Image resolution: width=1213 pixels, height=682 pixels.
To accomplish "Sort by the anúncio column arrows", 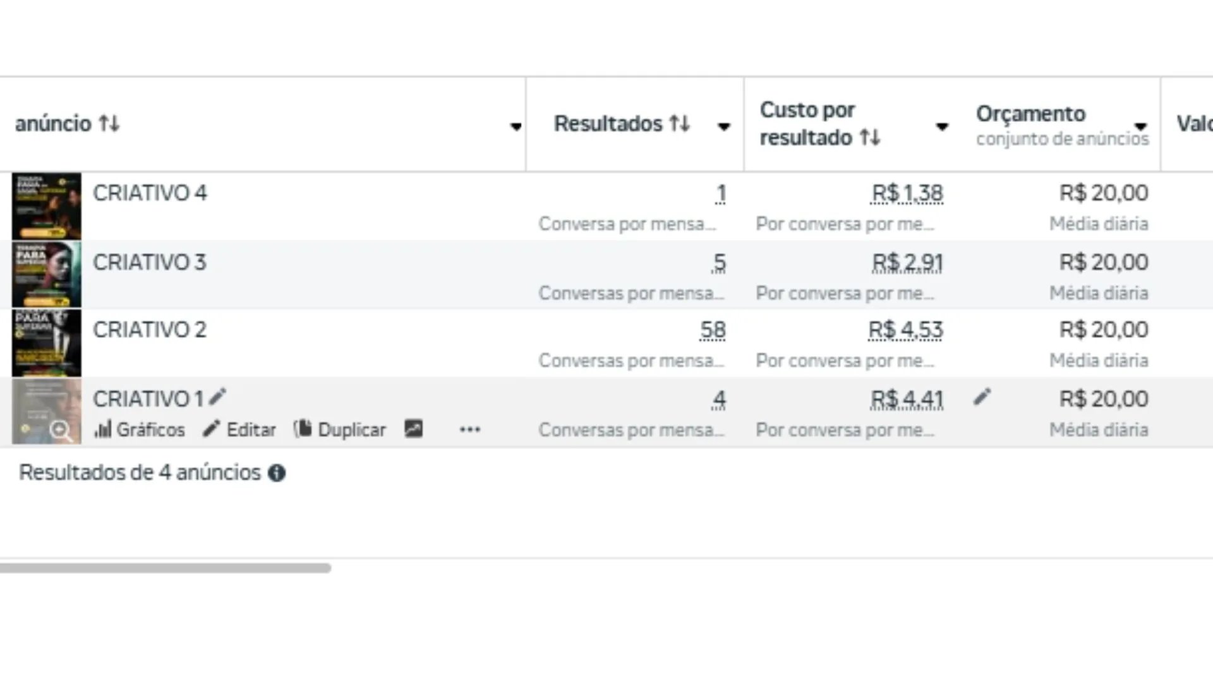I will 109,123.
